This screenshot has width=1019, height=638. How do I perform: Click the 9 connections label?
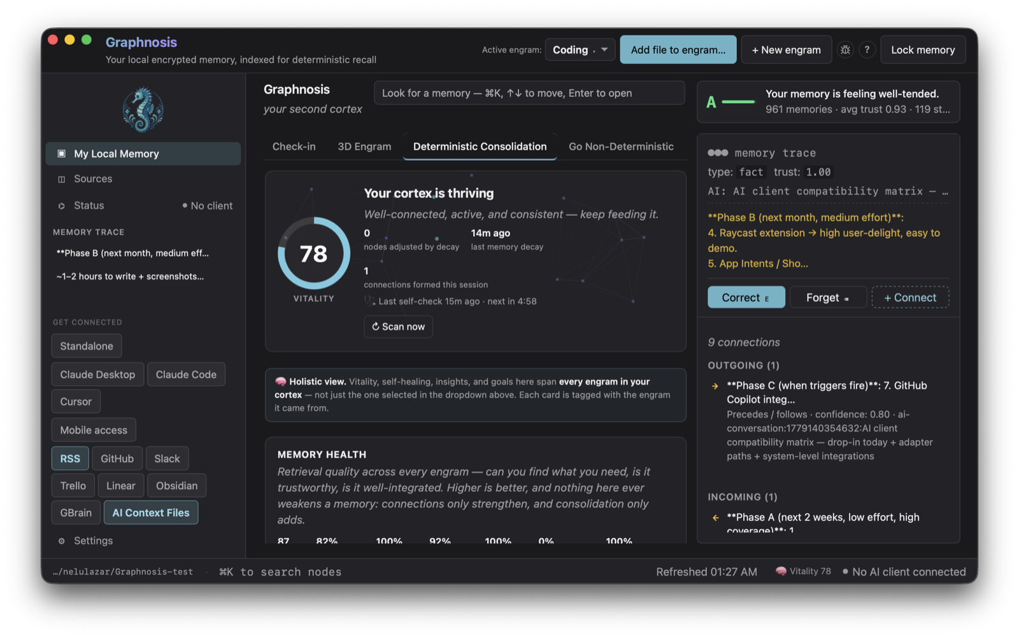click(x=744, y=342)
